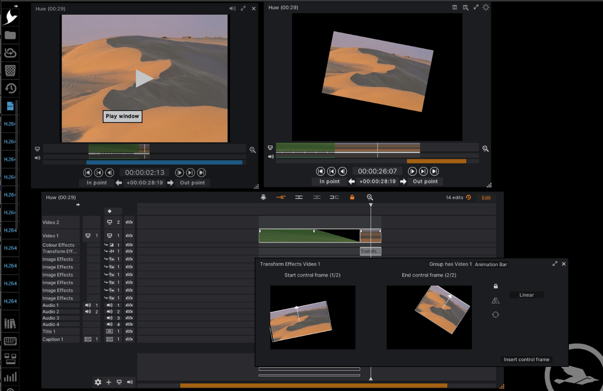This screenshot has width=603, height=391.
Task: Click Out point button in left viewer
Action: coord(192,183)
